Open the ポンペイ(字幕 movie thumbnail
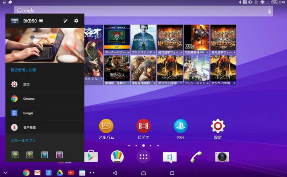287x177 pixels. click(x=170, y=70)
